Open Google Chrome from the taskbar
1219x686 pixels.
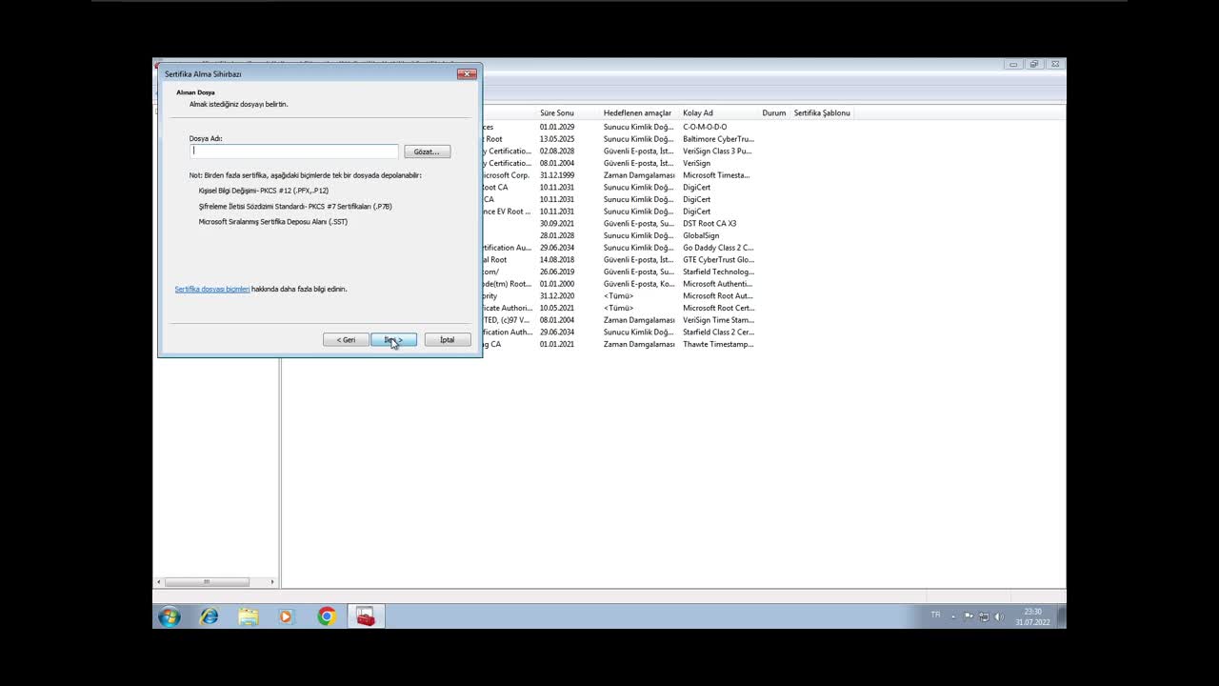[x=326, y=616]
